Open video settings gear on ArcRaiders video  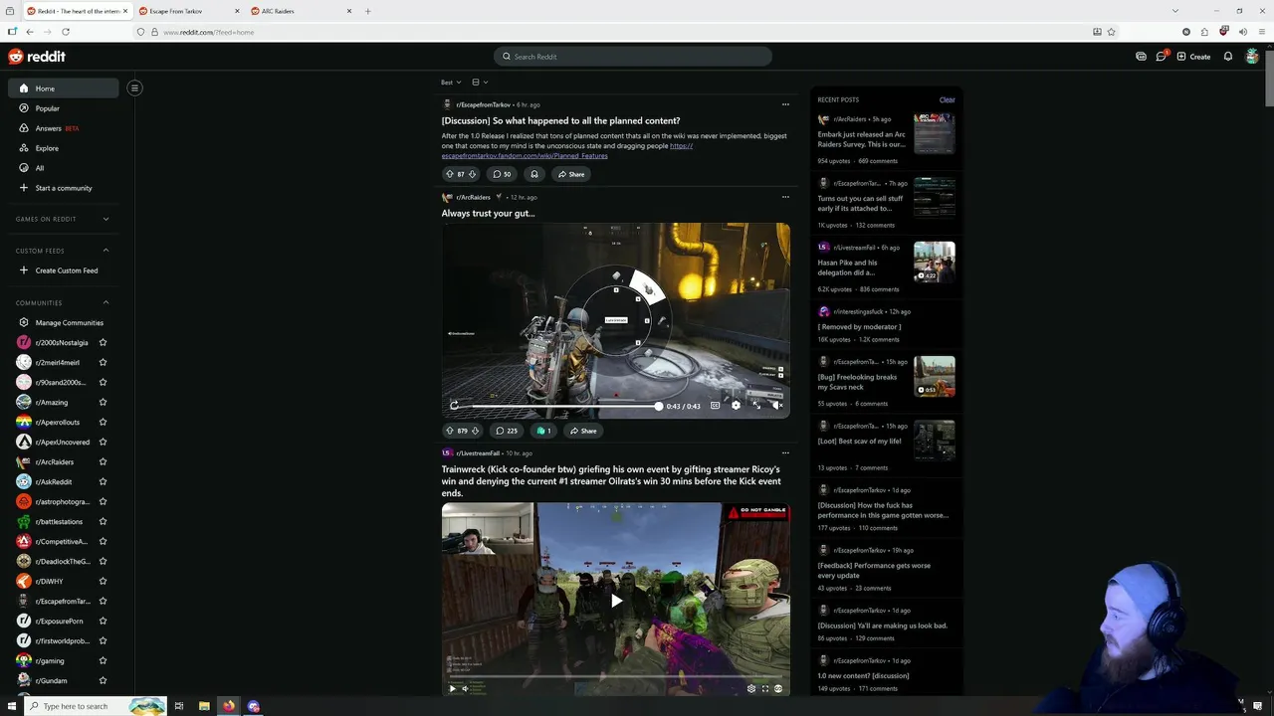[x=736, y=405]
